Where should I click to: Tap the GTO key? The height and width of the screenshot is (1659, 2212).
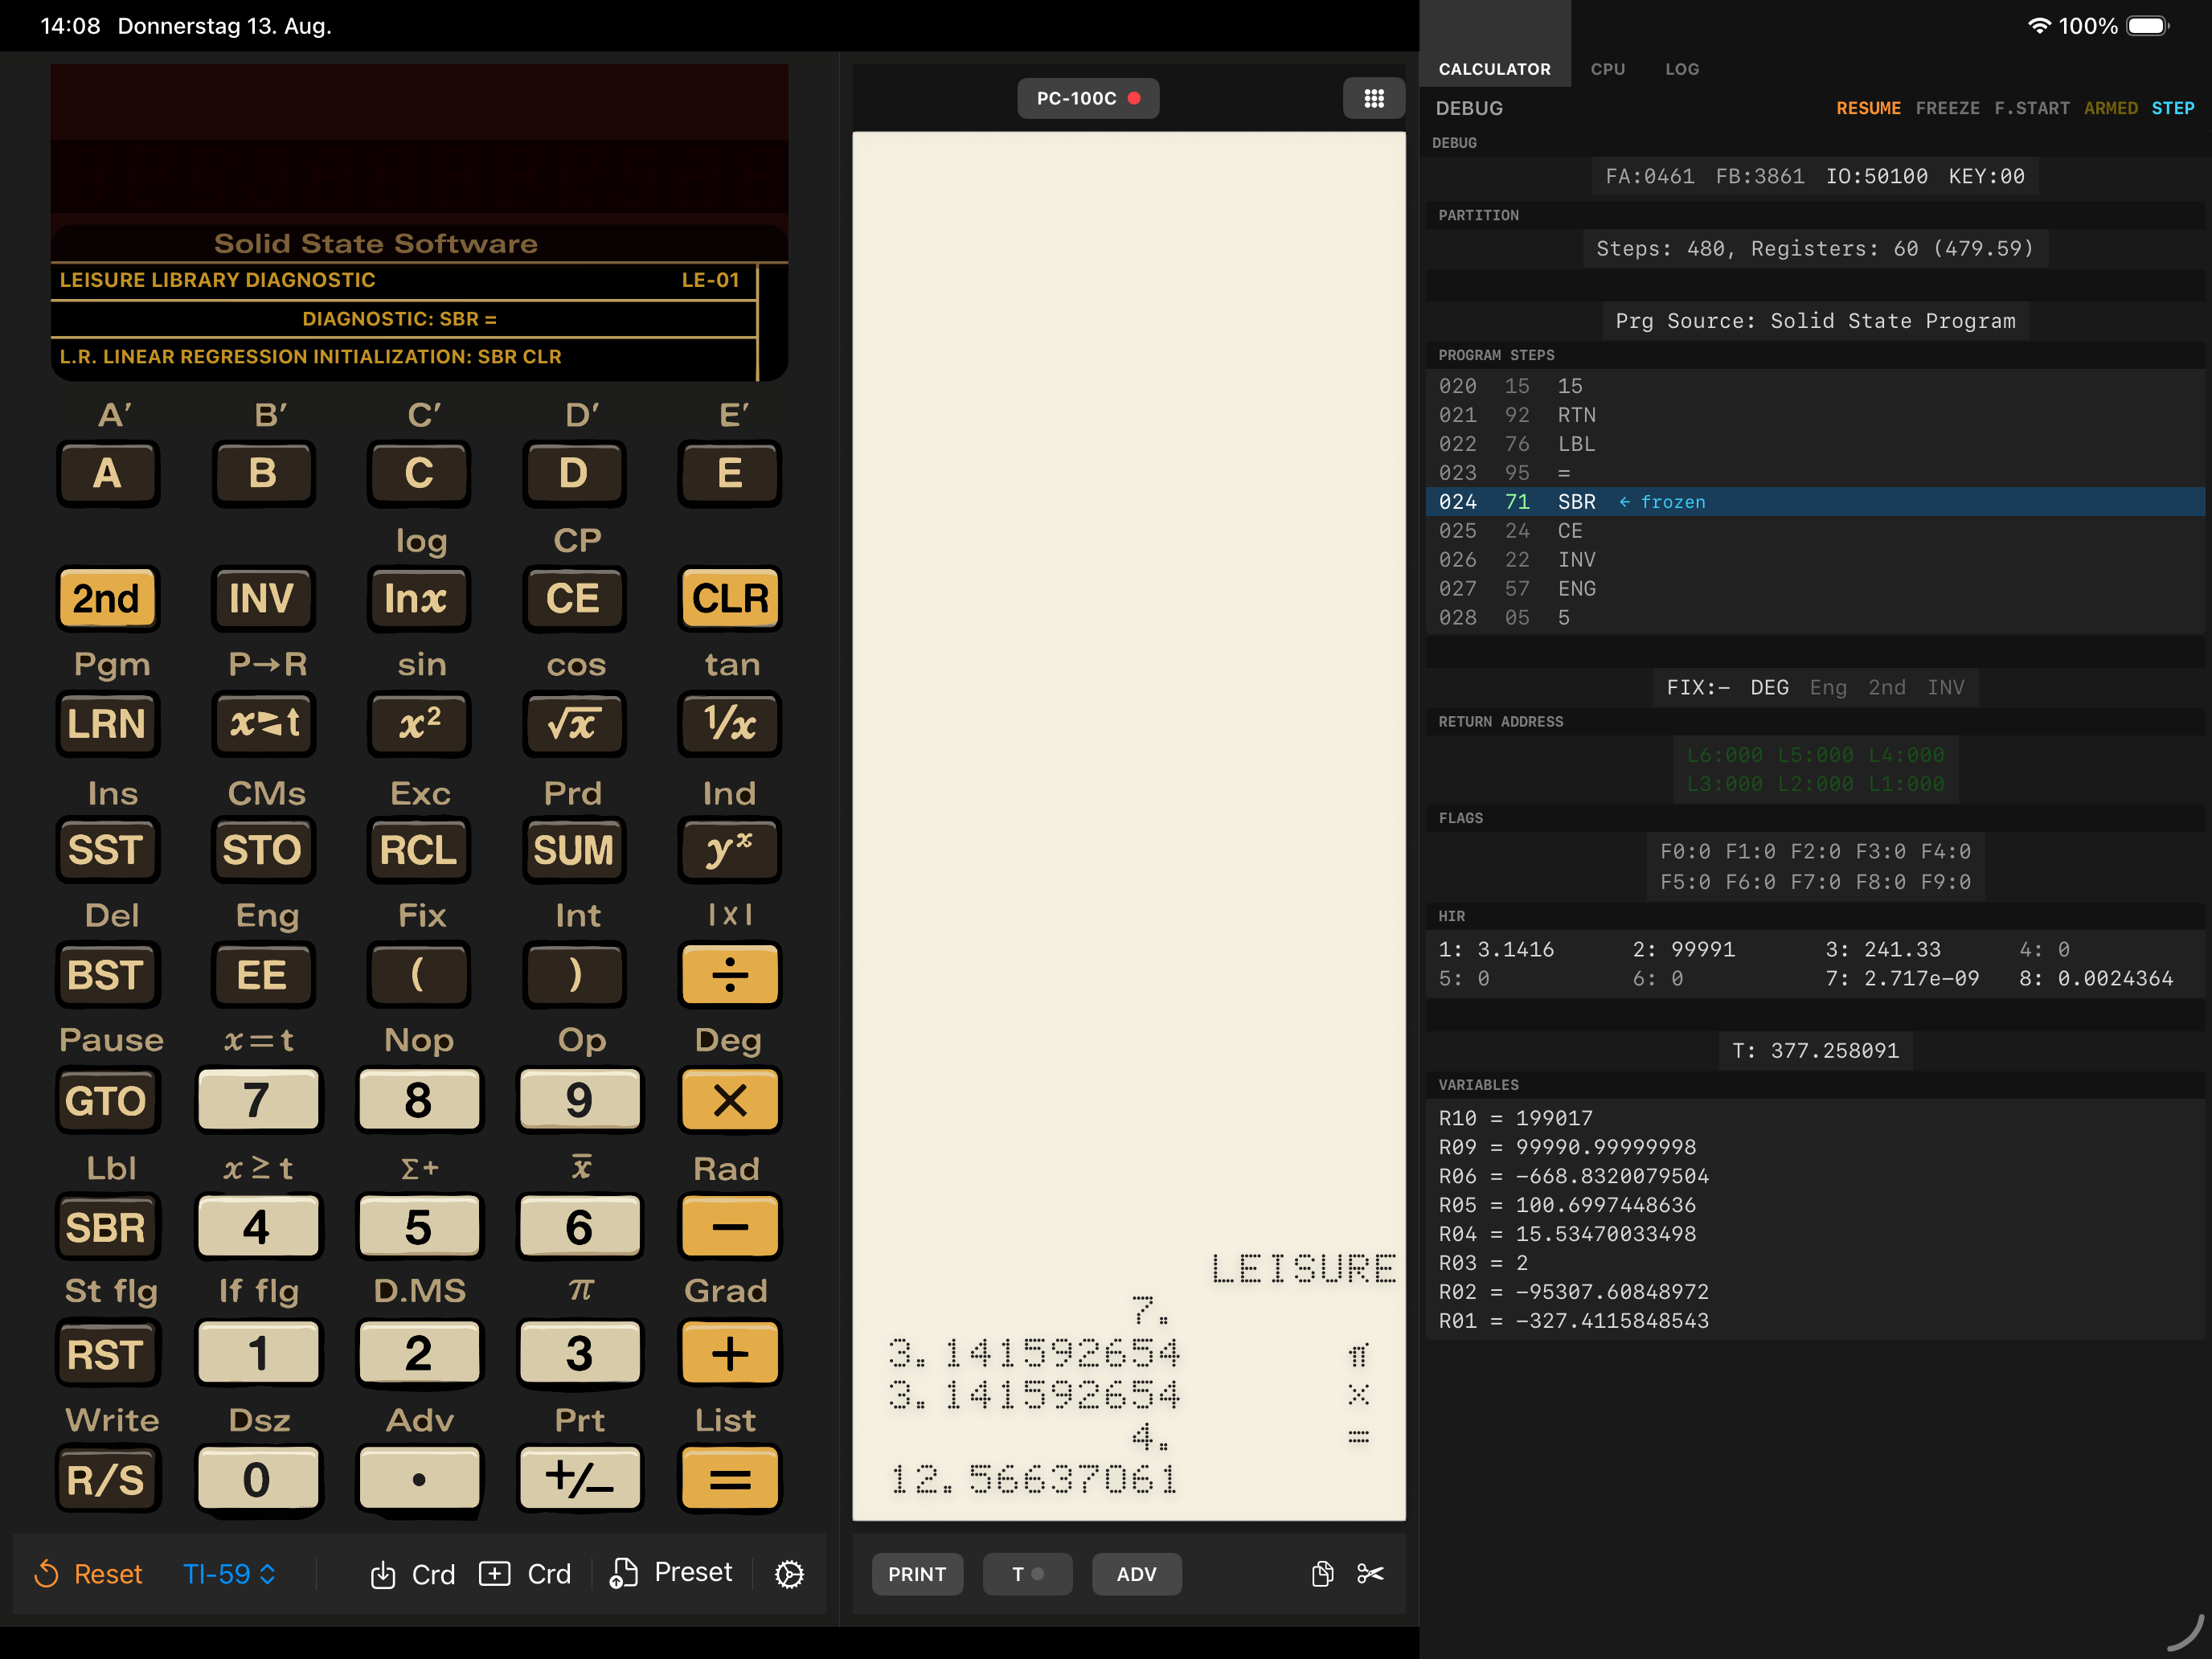108,1100
